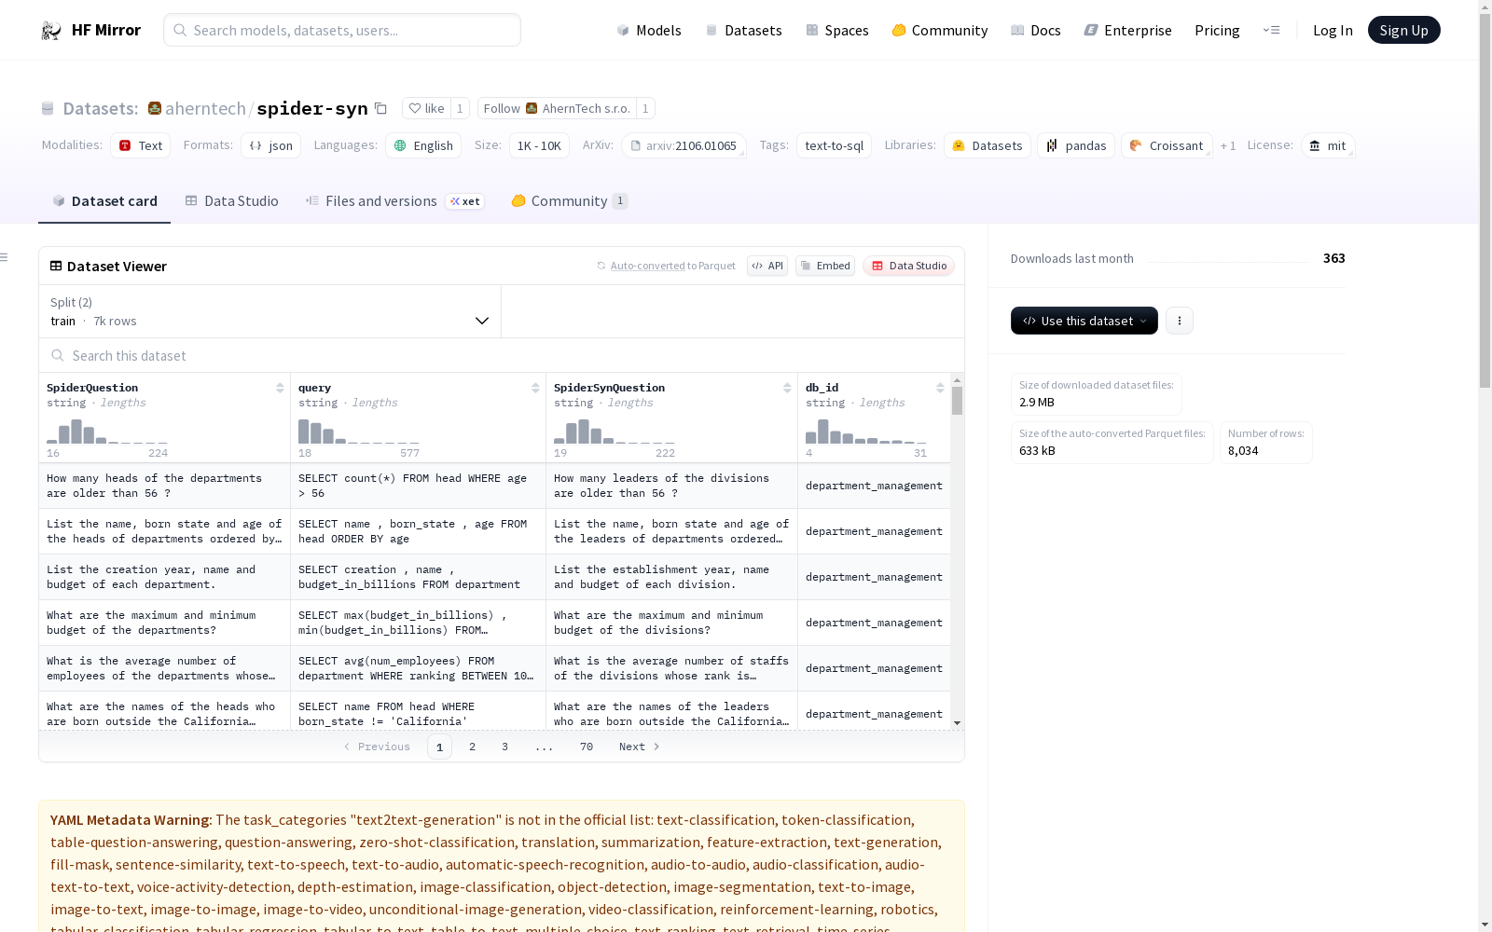The height and width of the screenshot is (932, 1492).
Task: Switch to the Dataset card tab
Action: [104, 201]
